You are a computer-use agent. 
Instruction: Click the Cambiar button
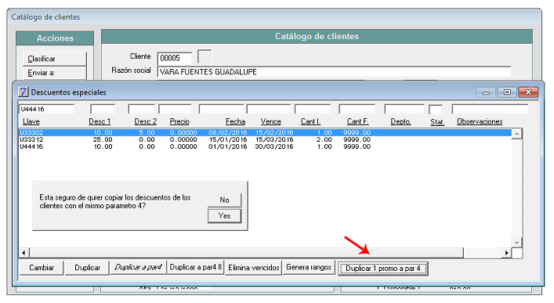tap(42, 268)
